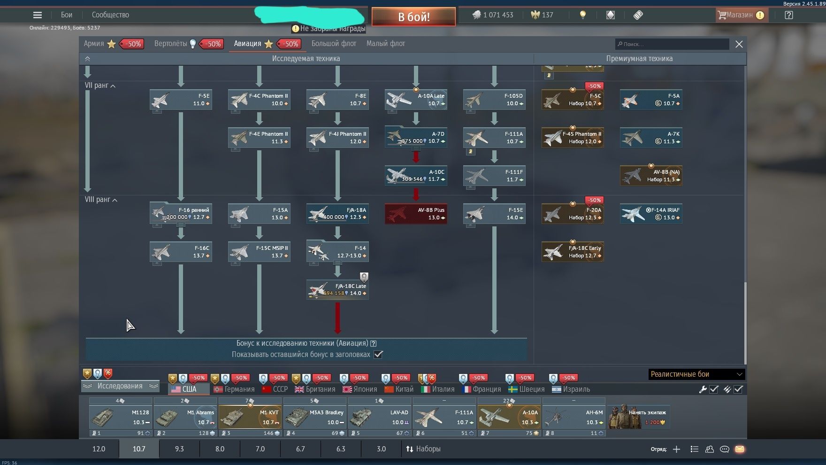Click the Silver Lions currency icon

(x=476, y=15)
